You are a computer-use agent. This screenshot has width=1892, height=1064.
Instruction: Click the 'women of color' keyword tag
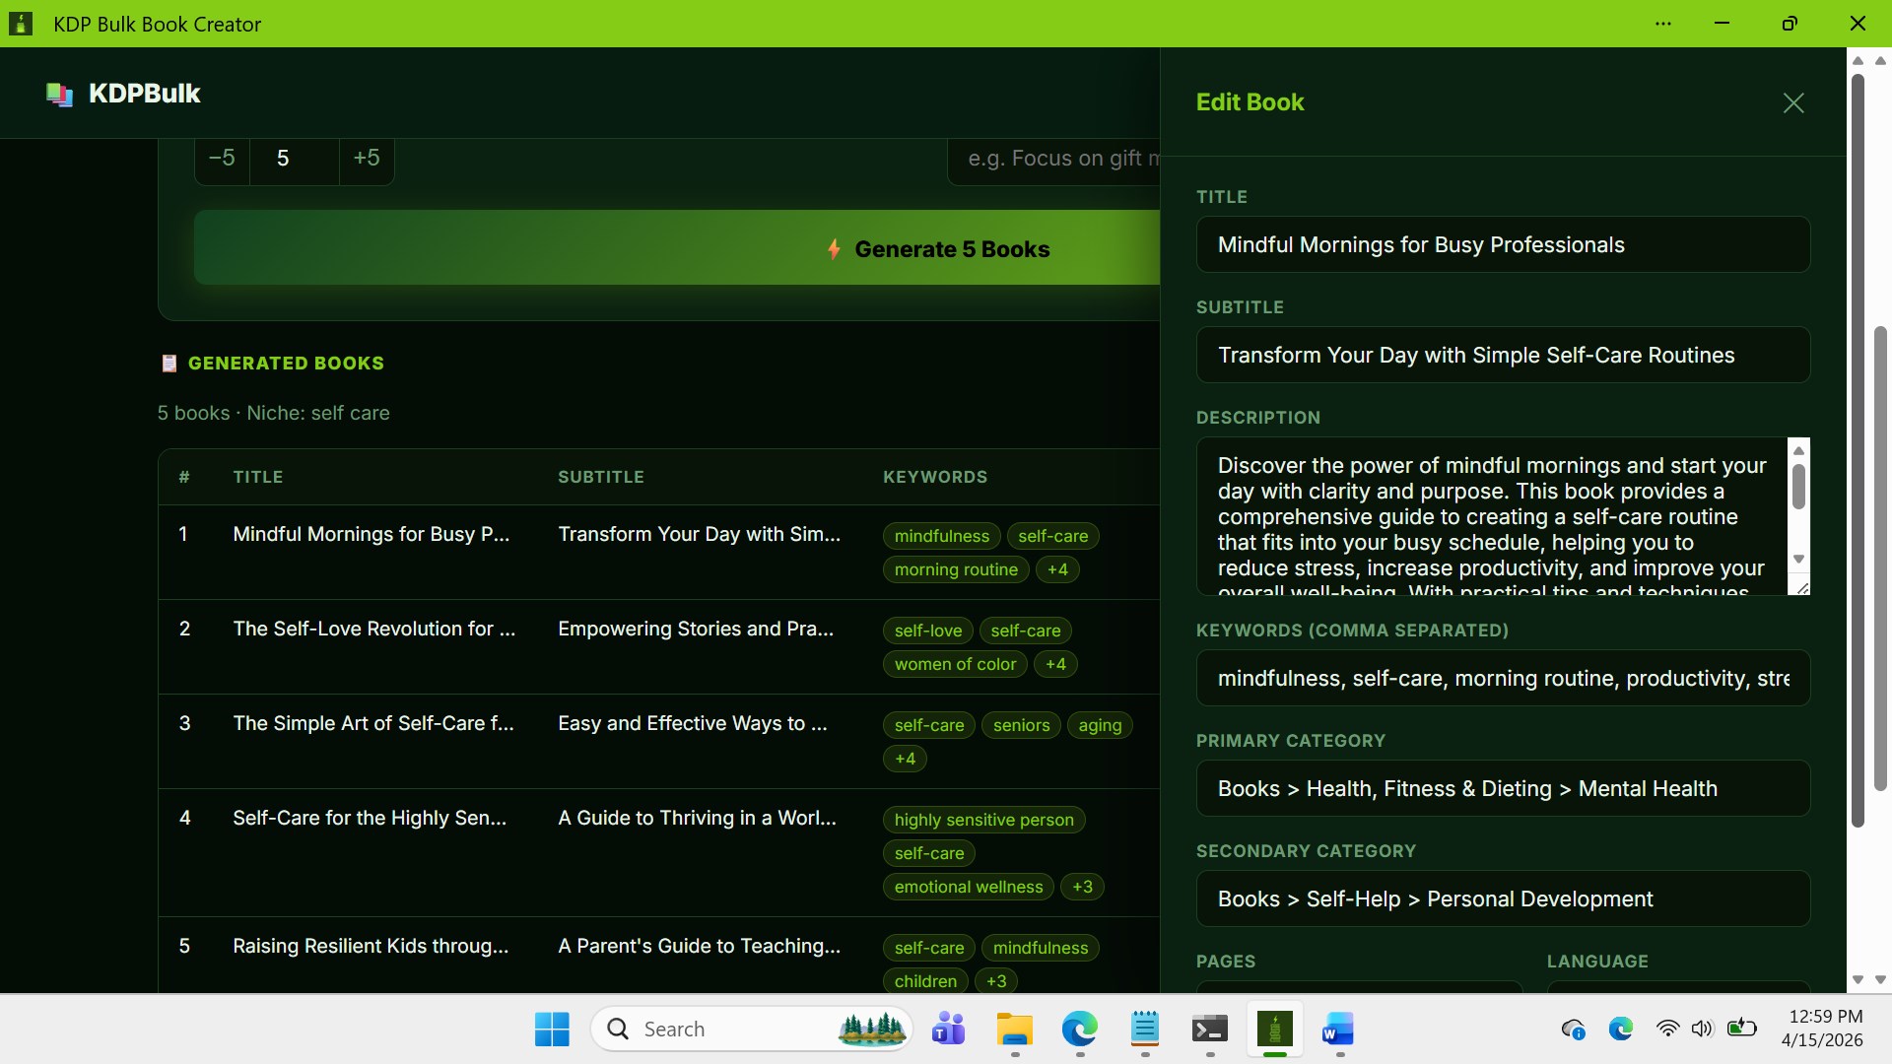pyautogui.click(x=955, y=664)
